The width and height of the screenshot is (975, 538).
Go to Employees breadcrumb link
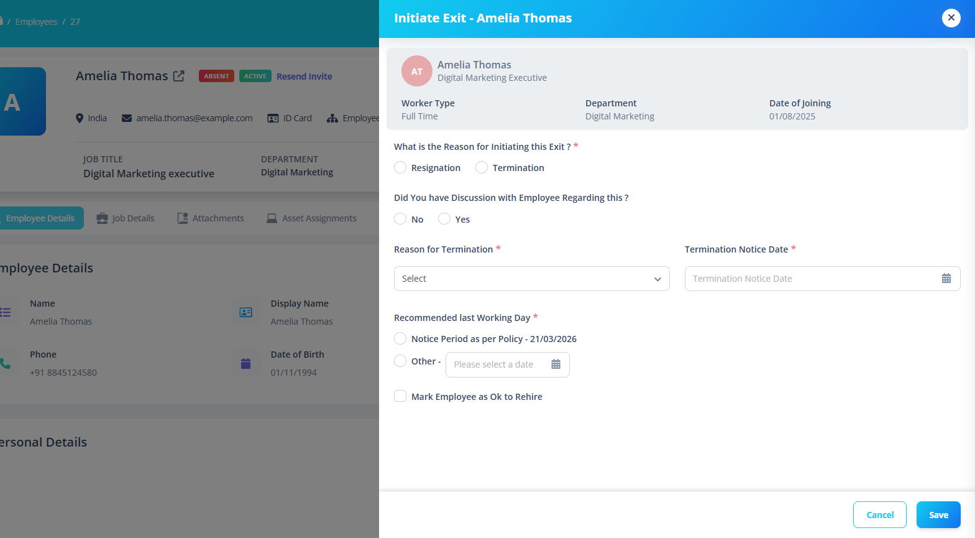click(36, 22)
